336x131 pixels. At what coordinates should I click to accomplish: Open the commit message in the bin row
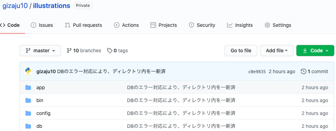181,100
